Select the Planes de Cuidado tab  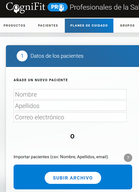point(89,26)
